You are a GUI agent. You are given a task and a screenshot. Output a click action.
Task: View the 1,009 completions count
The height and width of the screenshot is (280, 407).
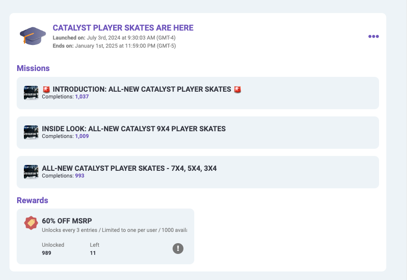tap(82, 136)
